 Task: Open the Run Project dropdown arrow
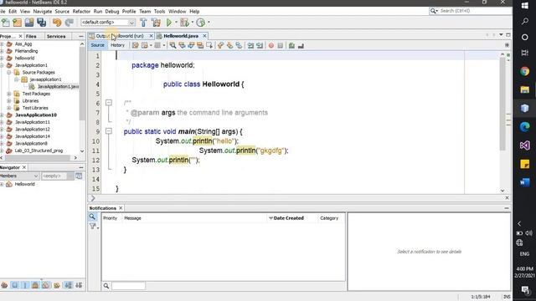pyautogui.click(x=176, y=23)
